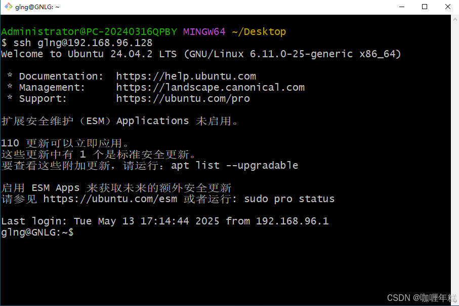Viewport: 459px width, 306px height.
Task: Click the https://landscape.canonical.com URL
Action: tap(210, 87)
